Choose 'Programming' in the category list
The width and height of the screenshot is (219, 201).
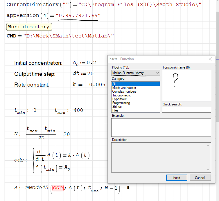point(121,103)
